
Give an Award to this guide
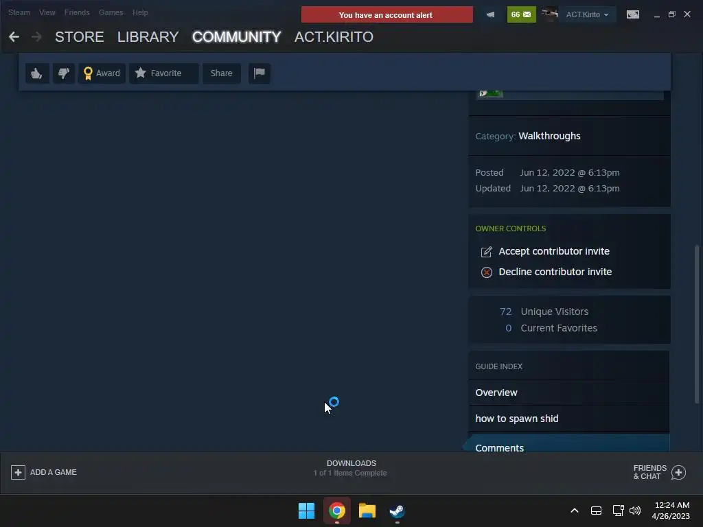point(102,73)
